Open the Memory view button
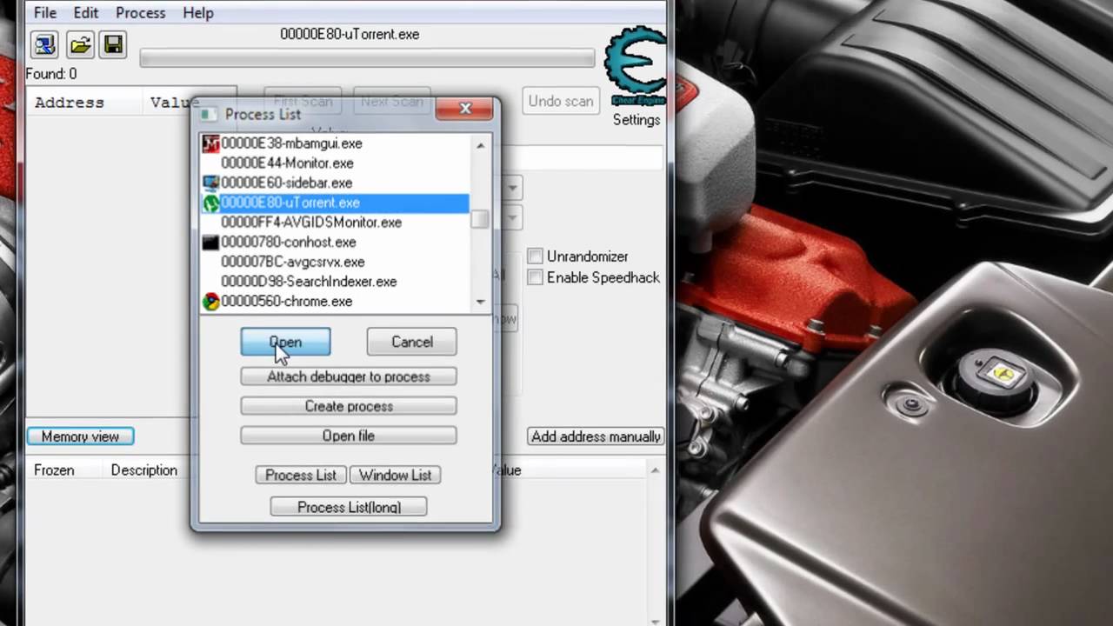The image size is (1113, 626). coord(80,436)
